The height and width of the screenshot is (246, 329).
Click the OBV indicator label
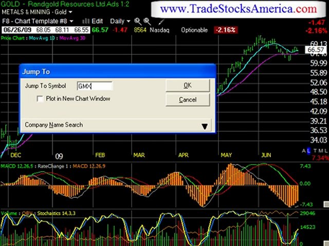tap(27, 213)
